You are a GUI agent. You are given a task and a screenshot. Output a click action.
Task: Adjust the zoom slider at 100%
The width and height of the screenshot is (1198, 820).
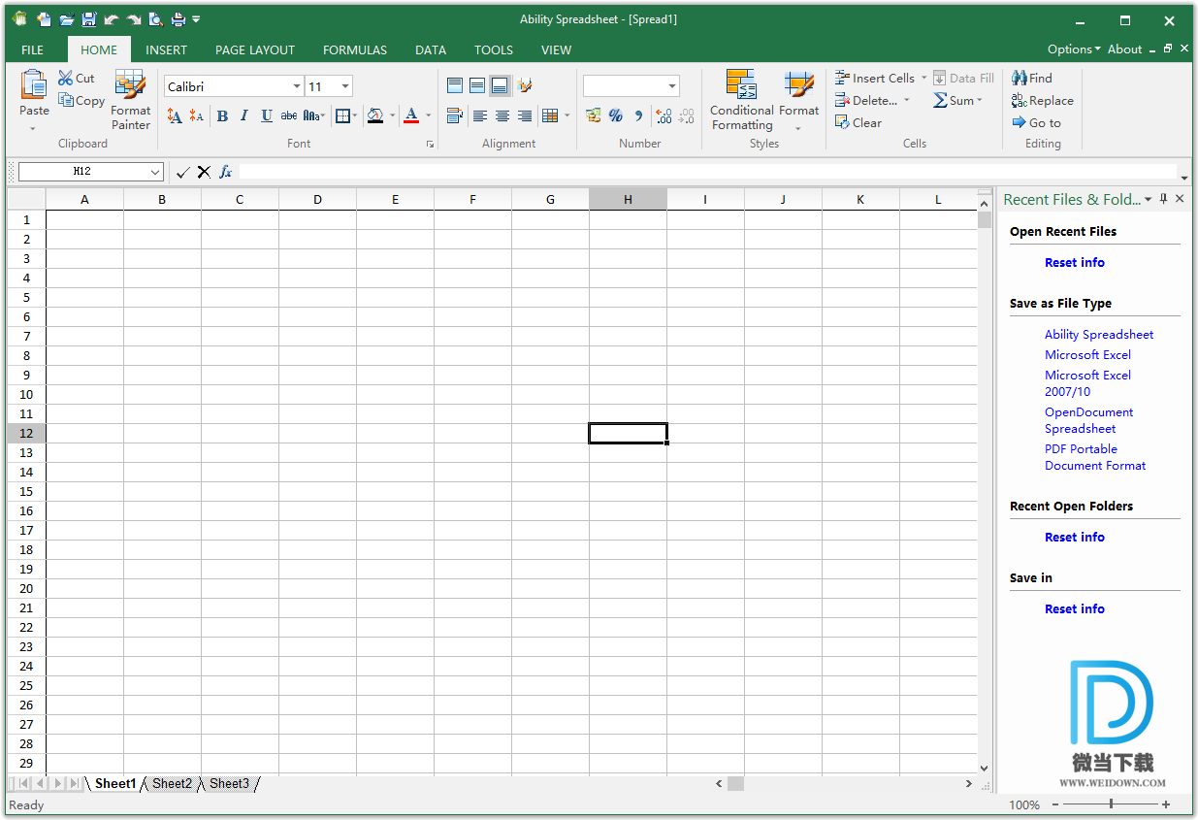(x=1112, y=804)
